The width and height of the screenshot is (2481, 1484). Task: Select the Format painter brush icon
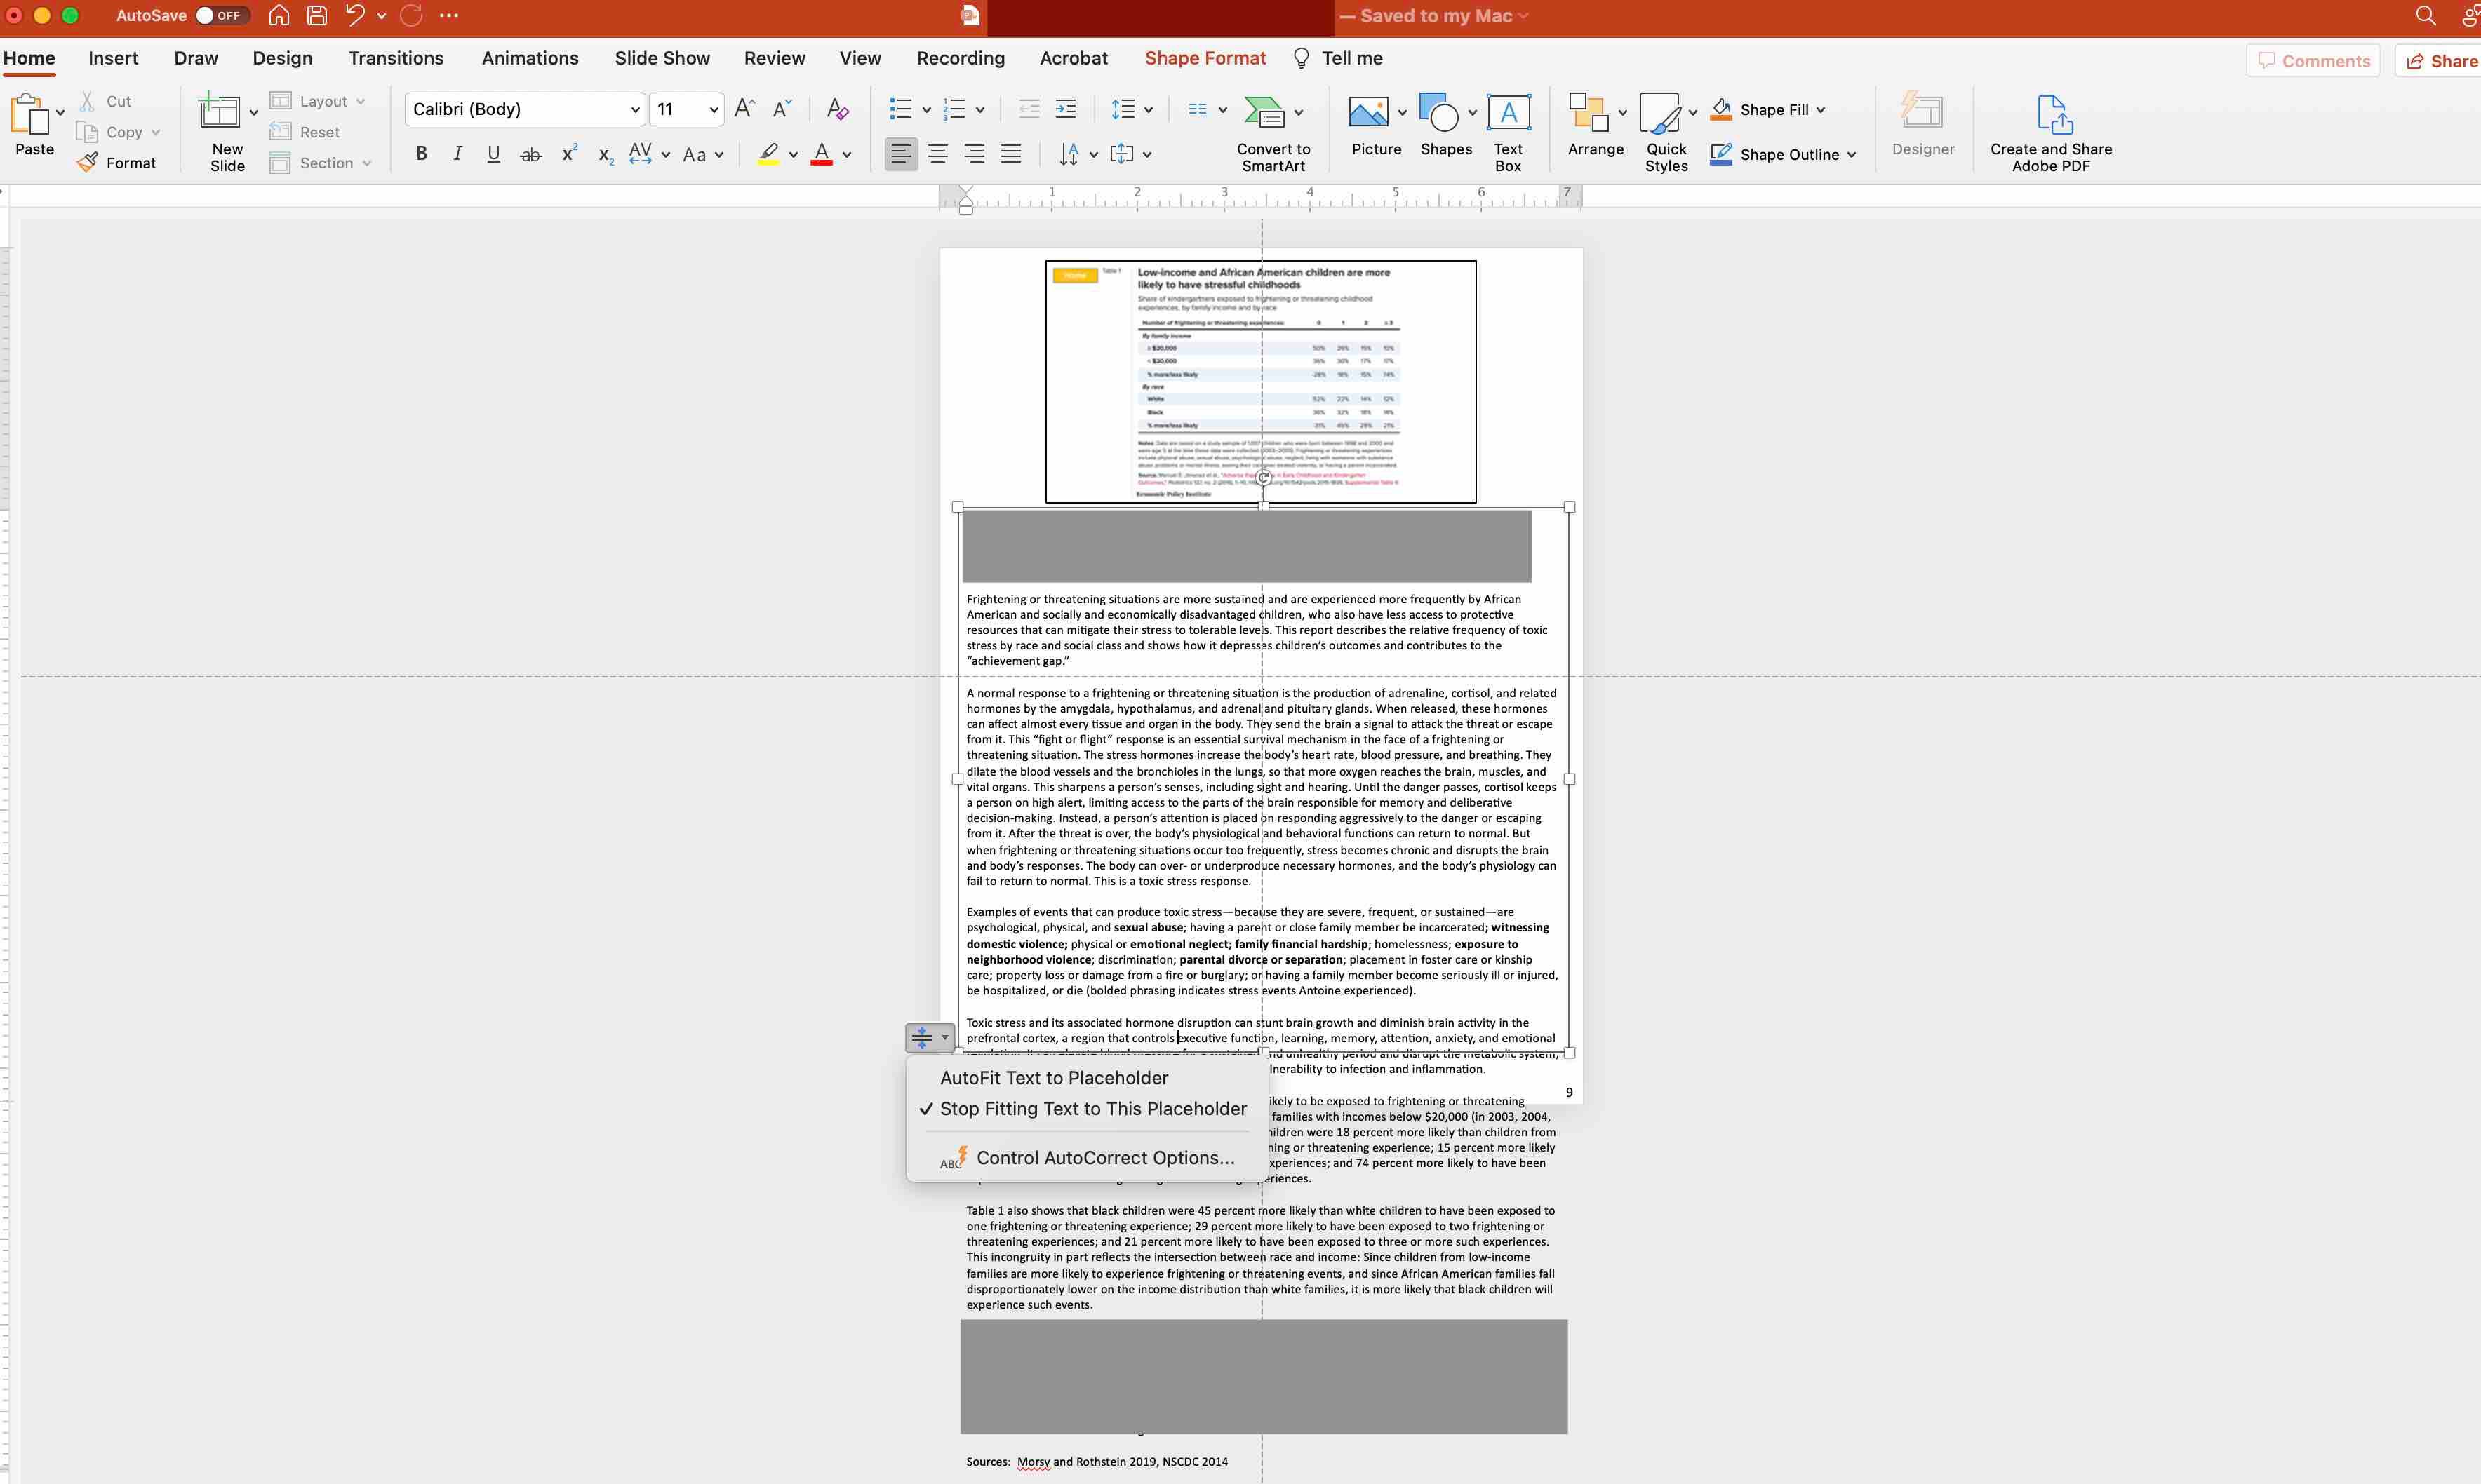click(88, 162)
